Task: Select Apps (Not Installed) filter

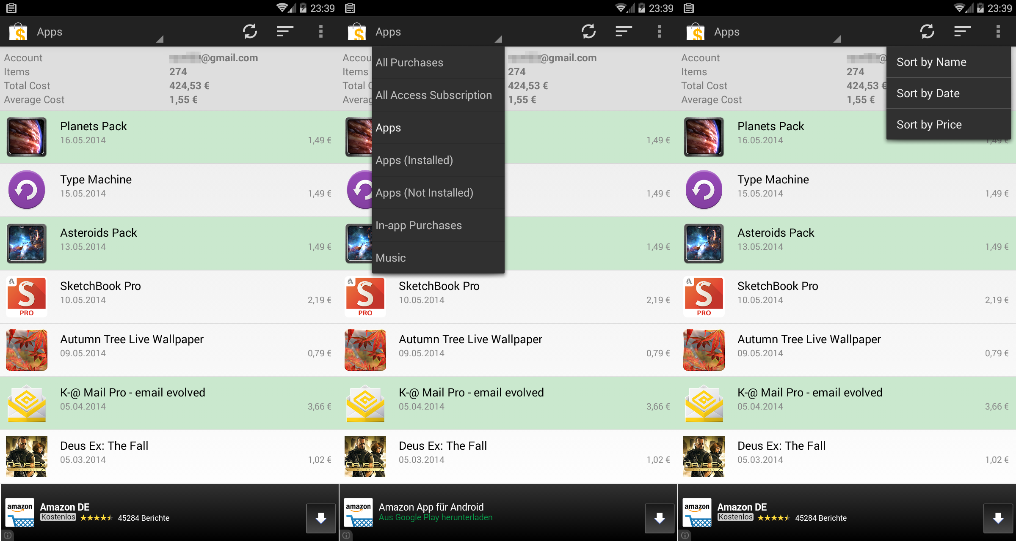Action: click(x=438, y=193)
